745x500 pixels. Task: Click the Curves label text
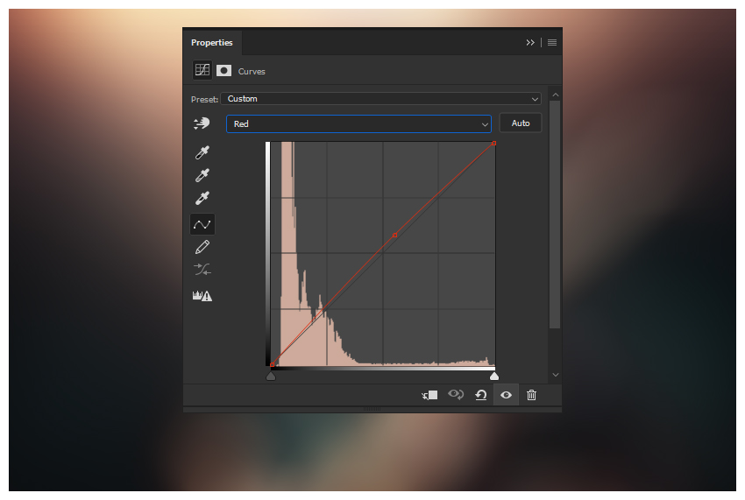click(x=252, y=72)
